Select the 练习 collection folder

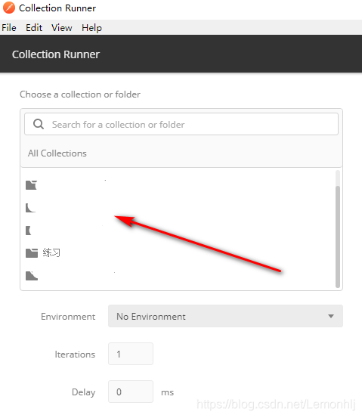coord(178,252)
